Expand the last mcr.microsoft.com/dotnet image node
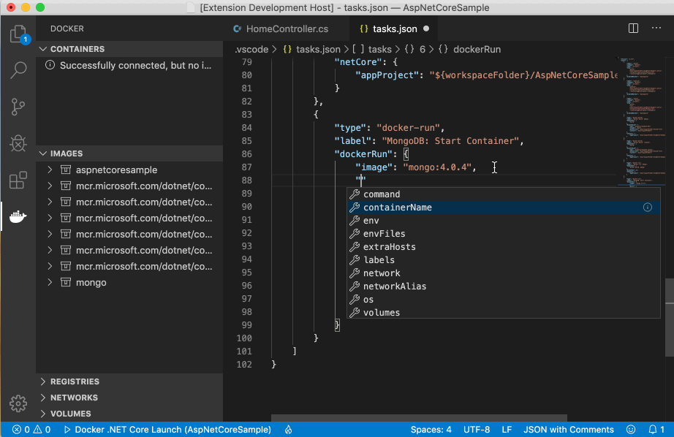Image resolution: width=674 pixels, height=437 pixels. coord(50,267)
